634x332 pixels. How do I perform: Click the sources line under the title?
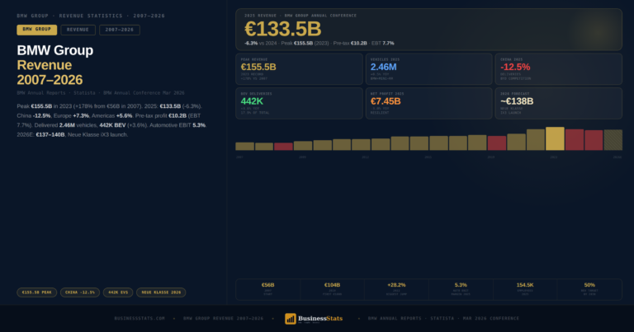pyautogui.click(x=101, y=93)
